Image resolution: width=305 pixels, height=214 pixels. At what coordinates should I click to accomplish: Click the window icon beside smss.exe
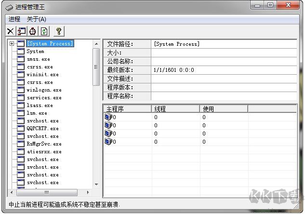[x=21, y=59]
